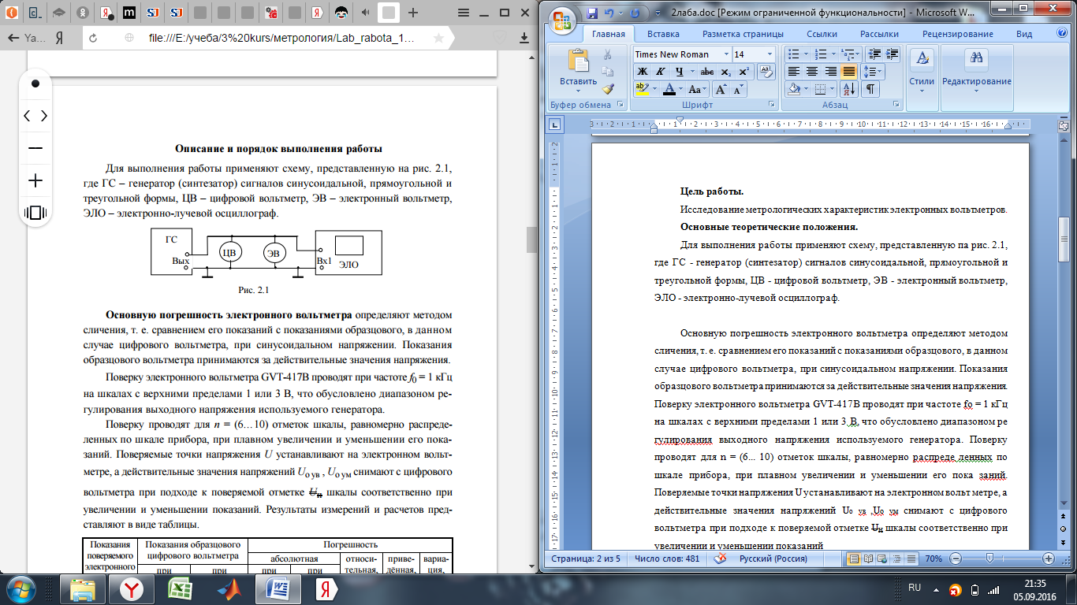
Task: Click Word zoom slider handle
Action: pyautogui.click(x=989, y=559)
